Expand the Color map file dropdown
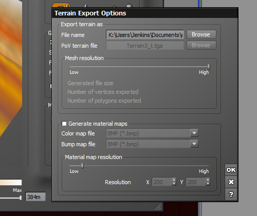The image size is (257, 216). coord(194,133)
